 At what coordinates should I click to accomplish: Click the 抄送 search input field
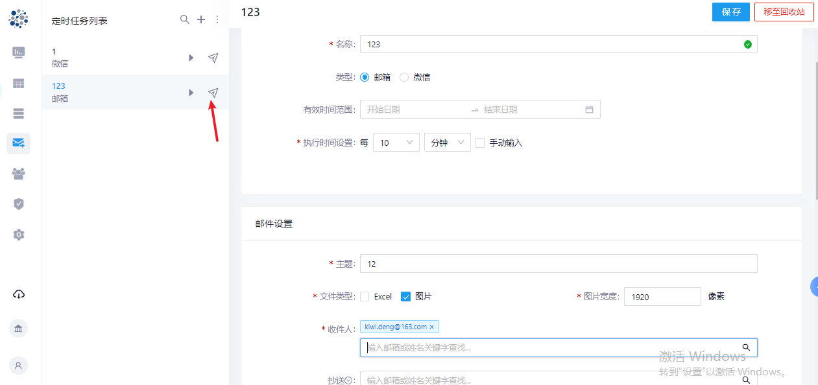click(559, 378)
